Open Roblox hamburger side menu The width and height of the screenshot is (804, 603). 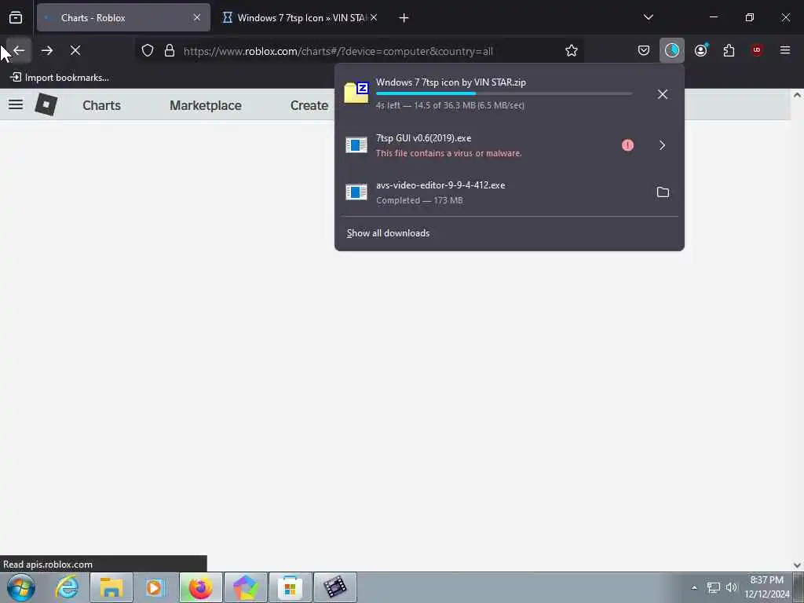[16, 105]
